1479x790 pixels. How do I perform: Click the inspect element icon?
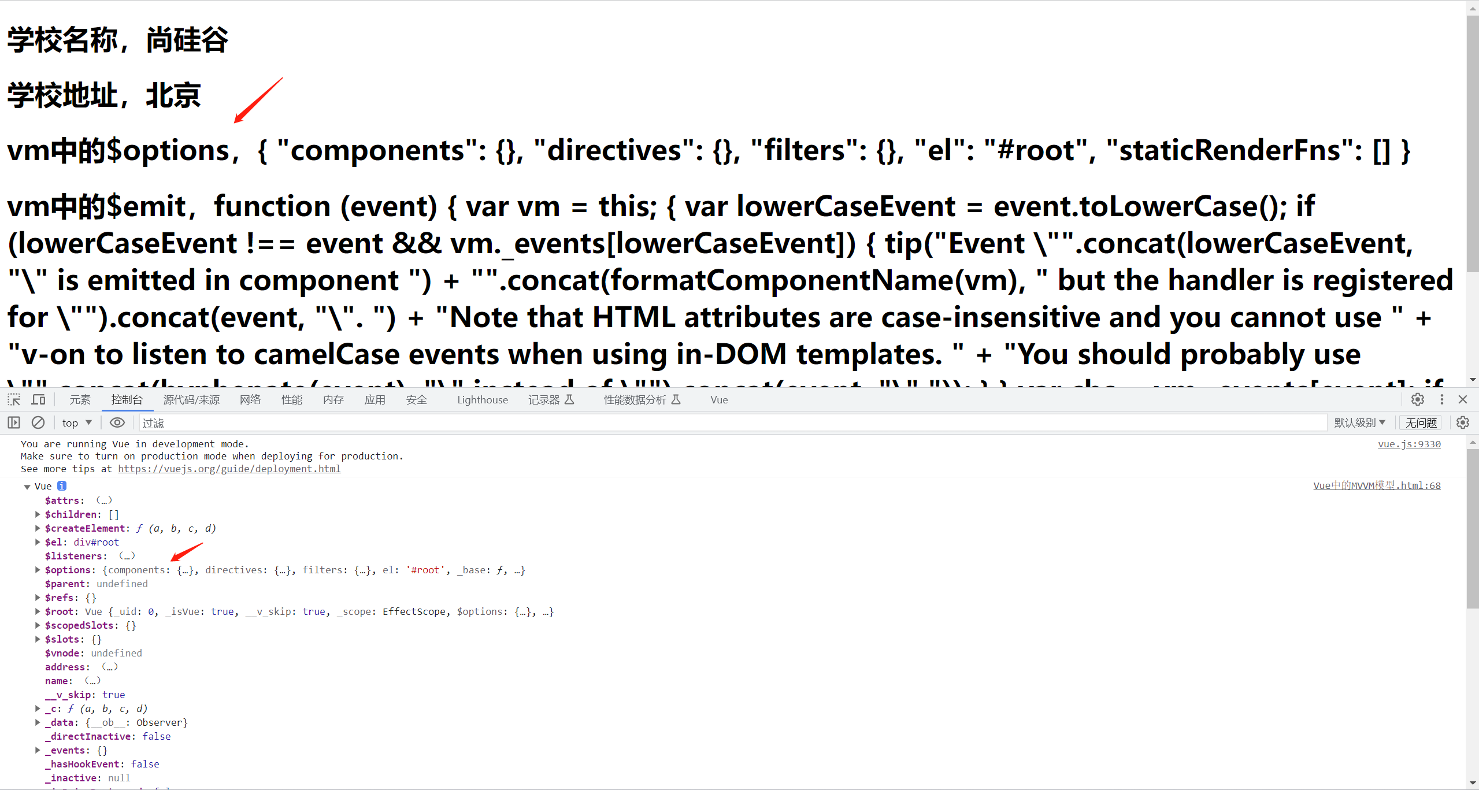[x=14, y=399]
